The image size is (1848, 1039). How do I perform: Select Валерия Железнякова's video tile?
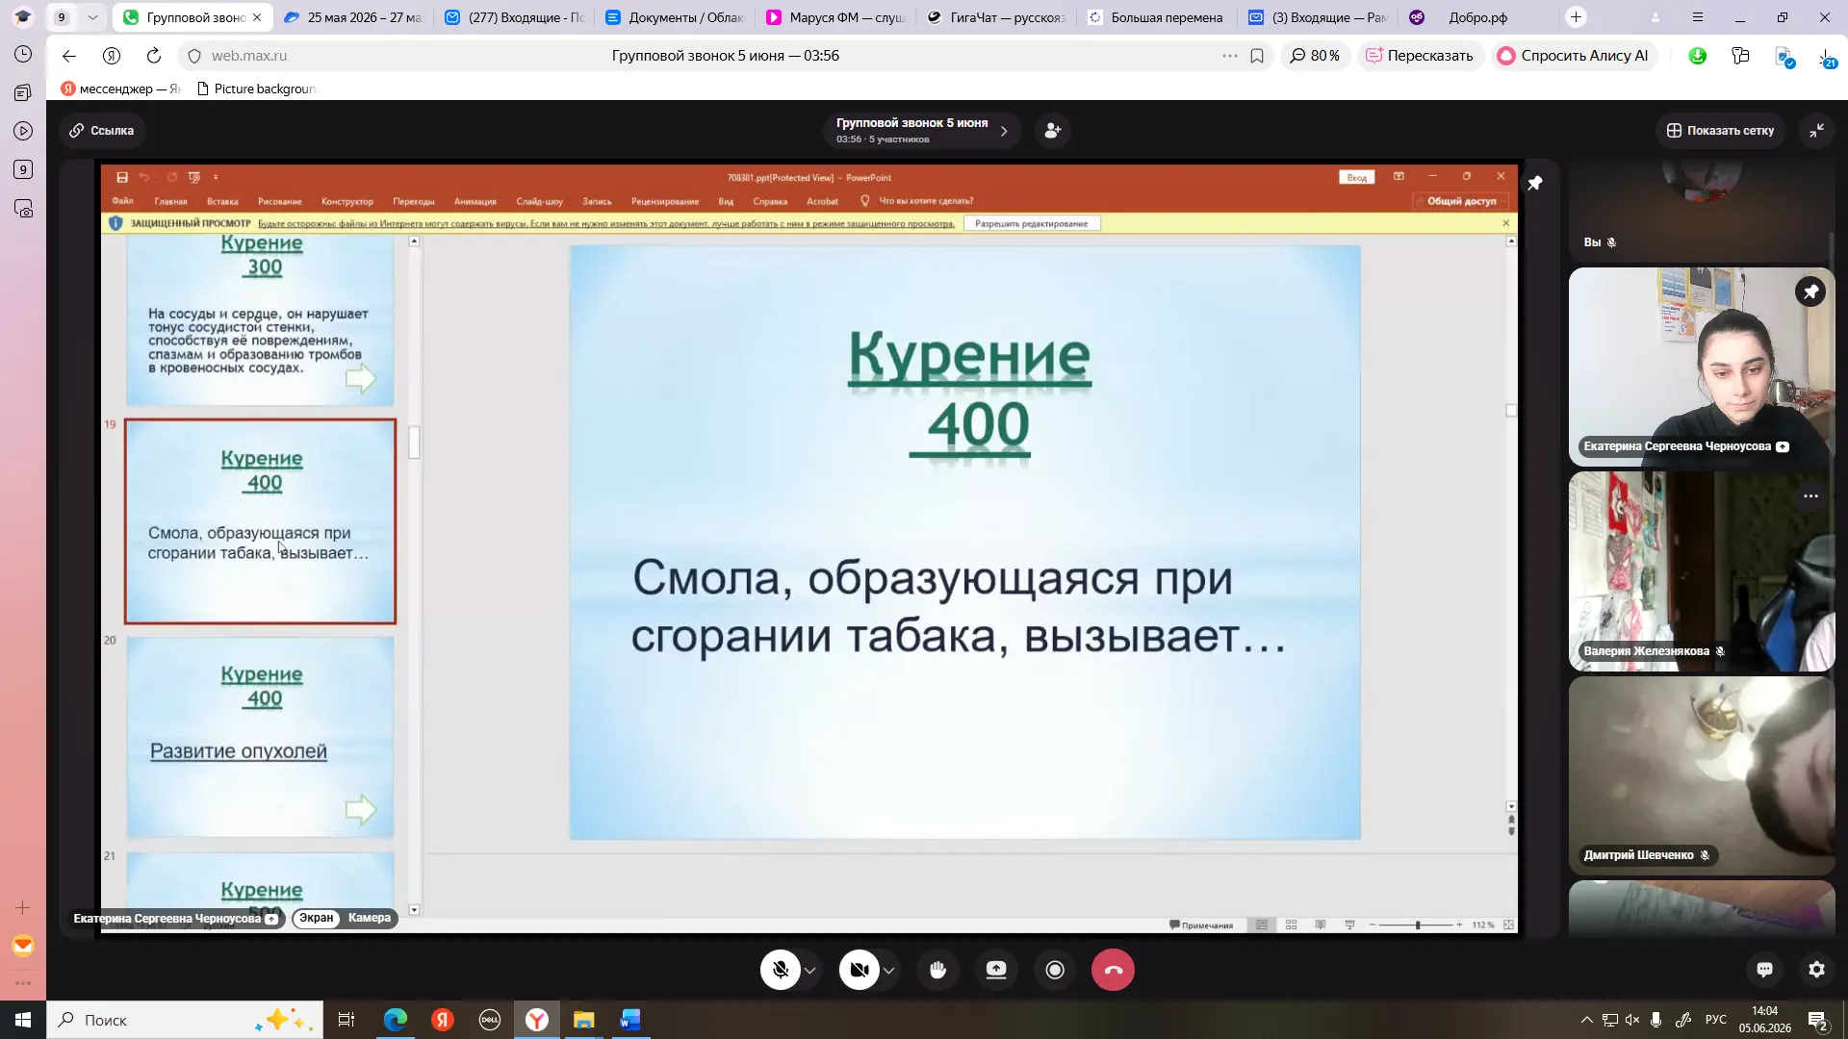click(1702, 570)
